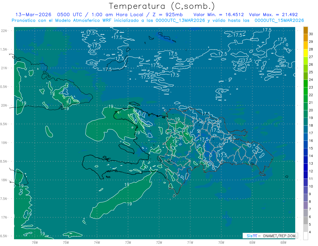Image resolution: width=318 pixels, height=246 pixels.
Task: Click the '70W' longitude axis label
Action: coord(221,243)
